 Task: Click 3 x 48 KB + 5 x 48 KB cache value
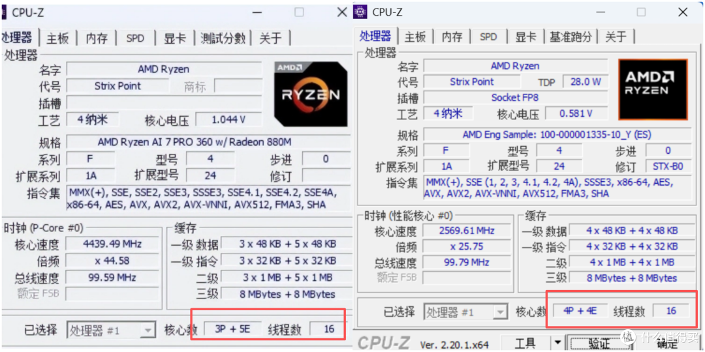tap(287, 244)
